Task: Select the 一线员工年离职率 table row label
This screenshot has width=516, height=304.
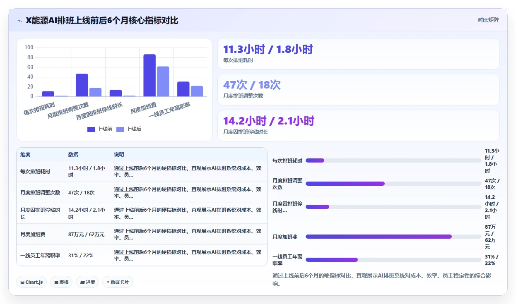Action: pyautogui.click(x=40, y=256)
